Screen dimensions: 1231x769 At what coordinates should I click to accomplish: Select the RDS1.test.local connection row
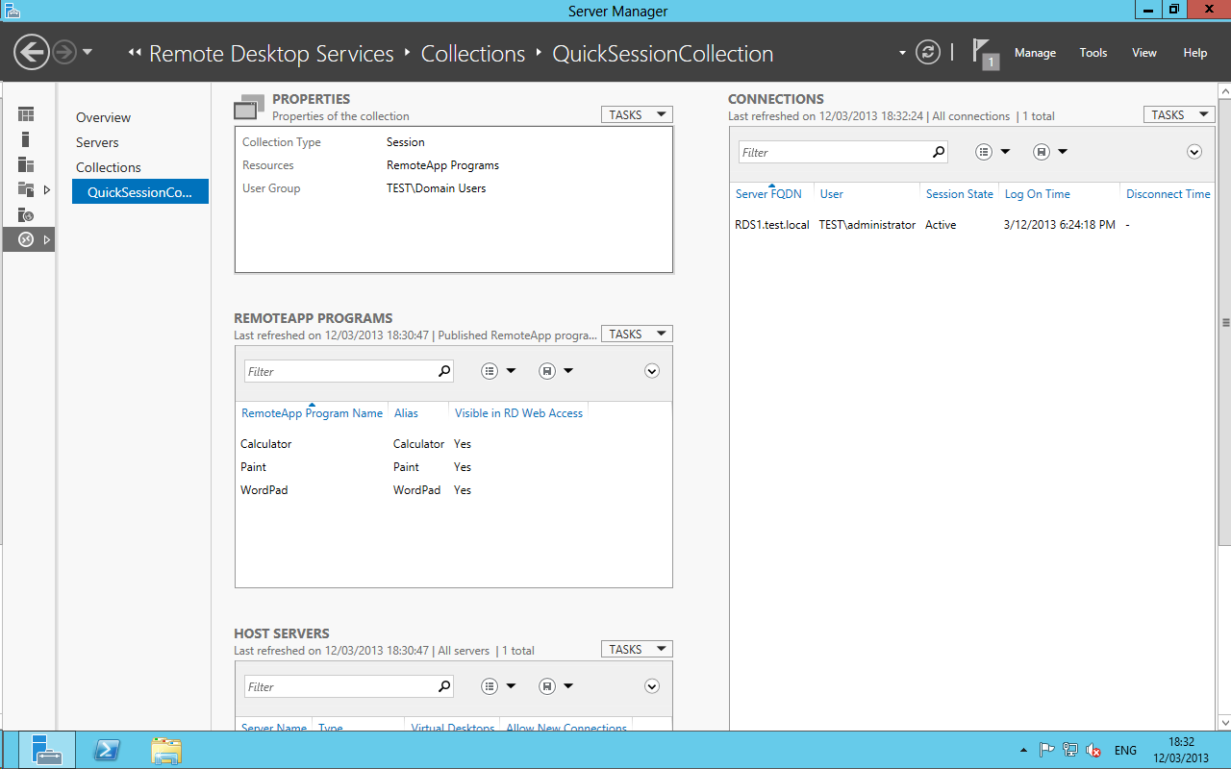[x=972, y=225]
